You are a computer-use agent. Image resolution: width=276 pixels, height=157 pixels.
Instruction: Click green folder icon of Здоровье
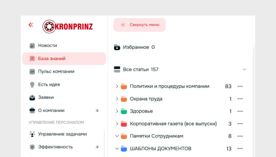tap(124, 111)
